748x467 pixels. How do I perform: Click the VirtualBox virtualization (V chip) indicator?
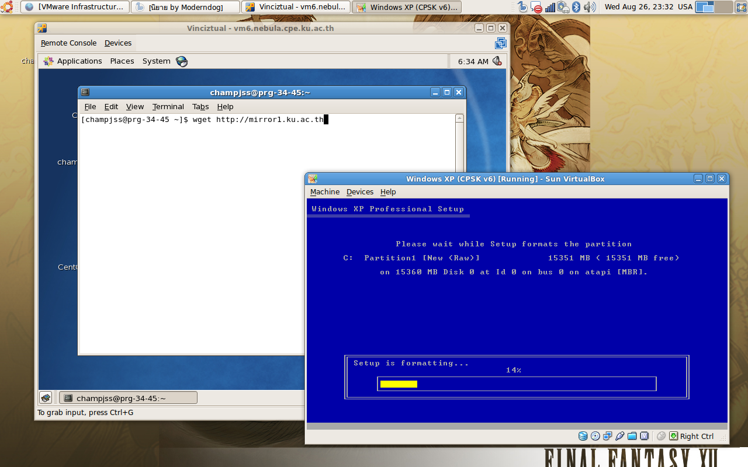[x=644, y=436]
